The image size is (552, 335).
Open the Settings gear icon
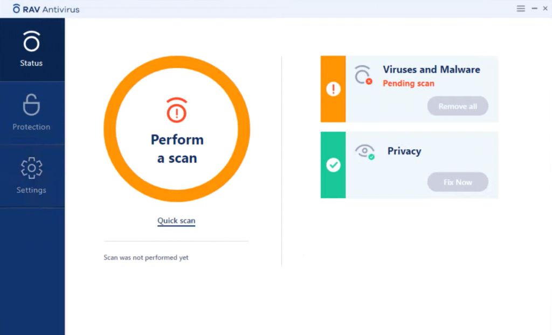(31, 168)
